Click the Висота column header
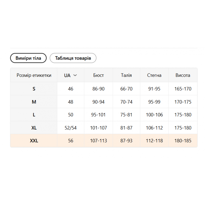 [x=183, y=75]
